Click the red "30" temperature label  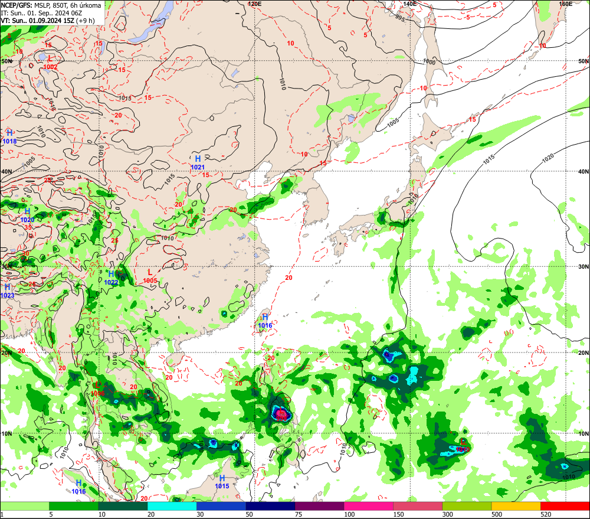coord(25,254)
